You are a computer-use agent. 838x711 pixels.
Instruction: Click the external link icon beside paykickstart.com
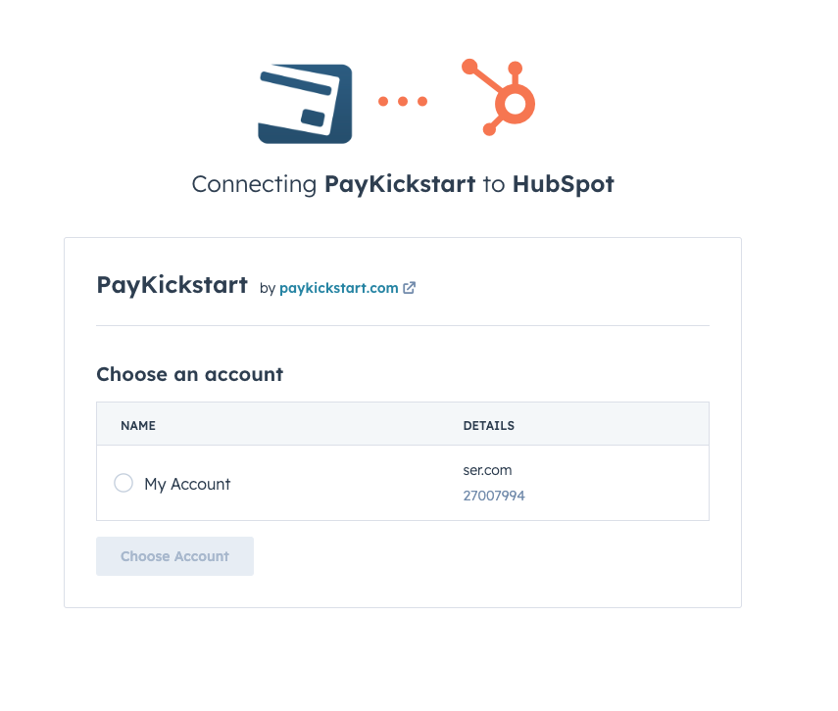(x=410, y=288)
